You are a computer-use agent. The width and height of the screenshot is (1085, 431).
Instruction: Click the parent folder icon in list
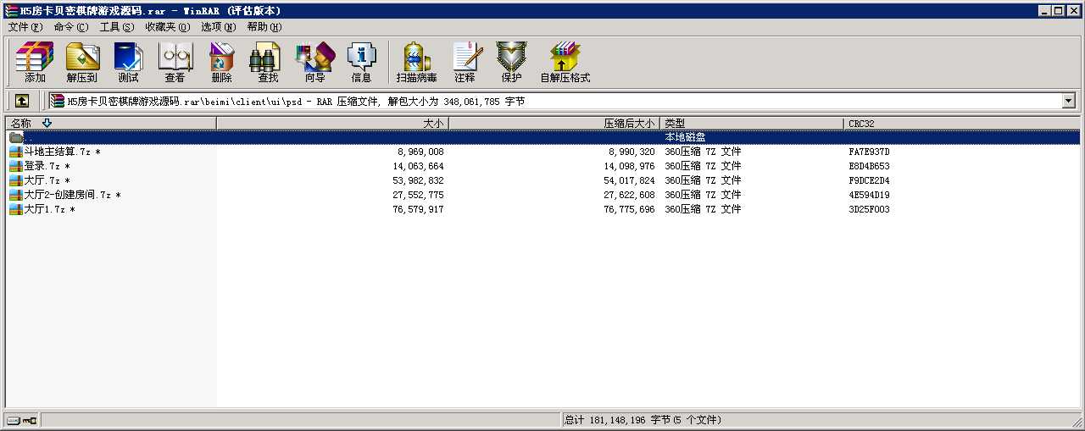16,137
